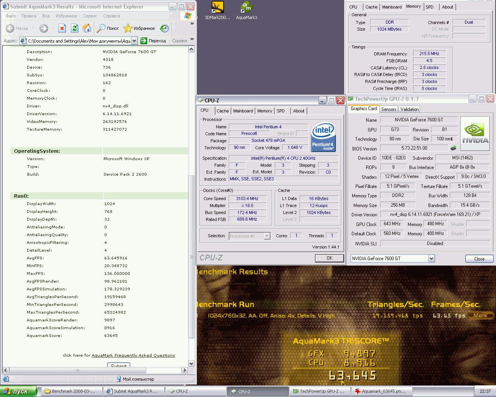Image resolution: width=496 pixels, height=397 pixels.
Task: Click the vertical scrollbar down arrow in IE
Action: coord(191,364)
